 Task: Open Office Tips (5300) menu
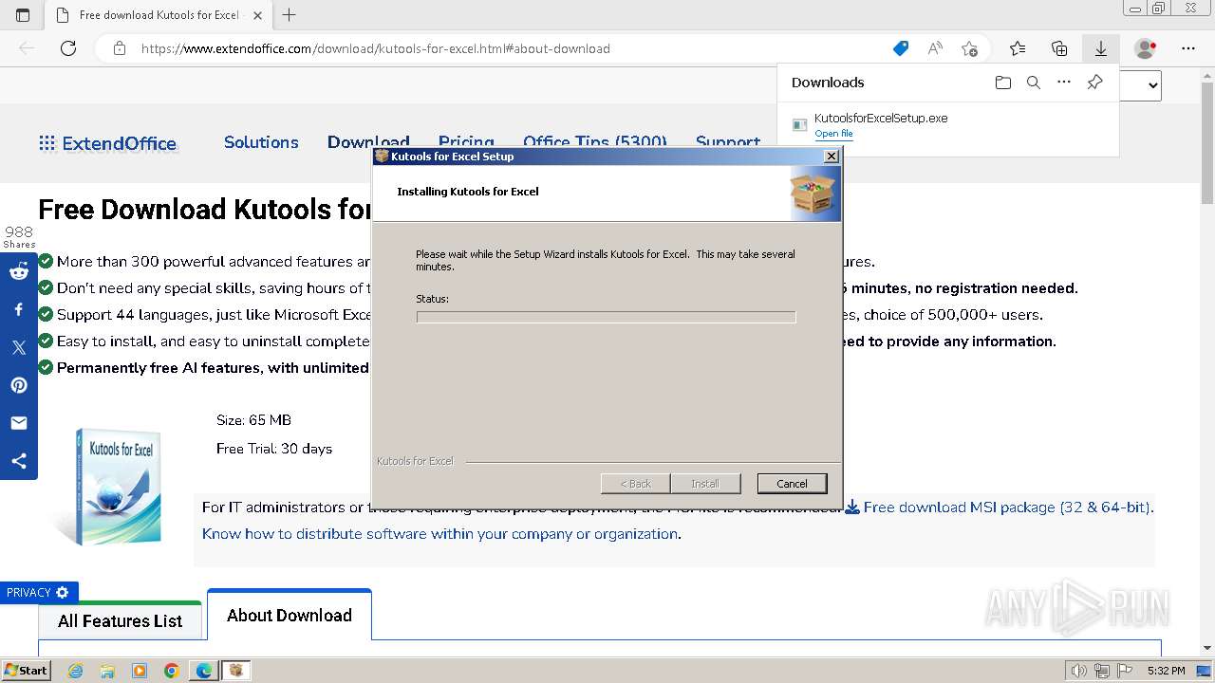(595, 142)
